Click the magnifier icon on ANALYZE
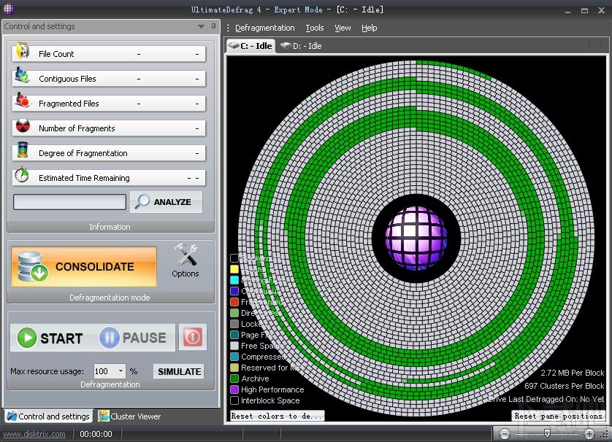The width and height of the screenshot is (612, 442). coord(142,201)
